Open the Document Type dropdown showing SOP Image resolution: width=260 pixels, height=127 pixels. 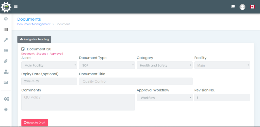tap(107, 65)
